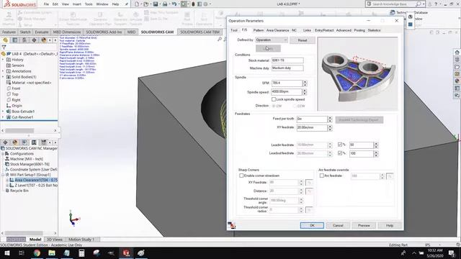Image resolution: width=461 pixels, height=259 pixels.
Task: Click the XY feedrate stepper arrows
Action: point(330,128)
